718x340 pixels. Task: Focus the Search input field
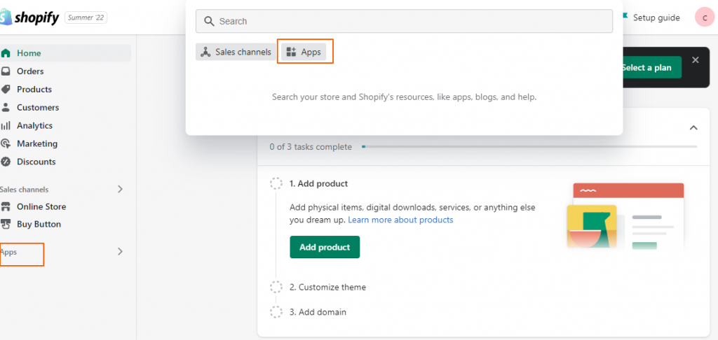tap(404, 22)
